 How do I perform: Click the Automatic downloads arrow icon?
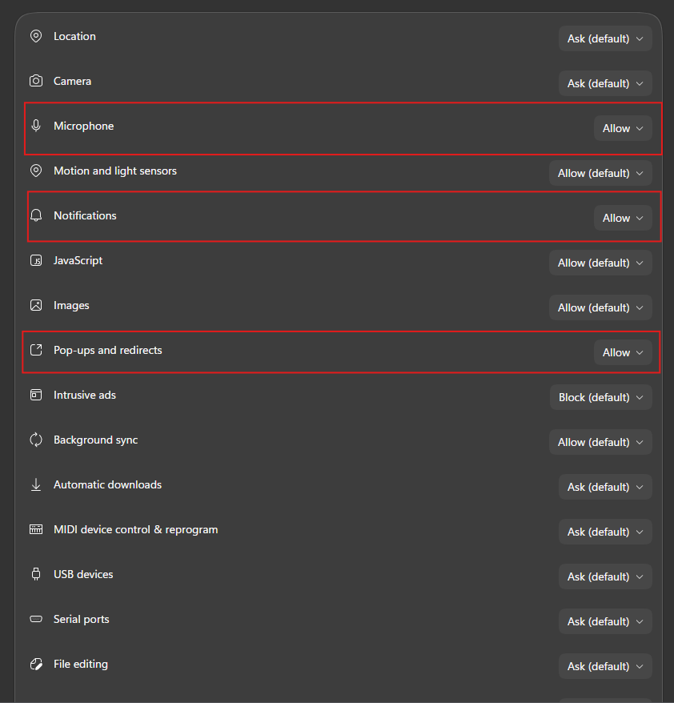tap(36, 484)
